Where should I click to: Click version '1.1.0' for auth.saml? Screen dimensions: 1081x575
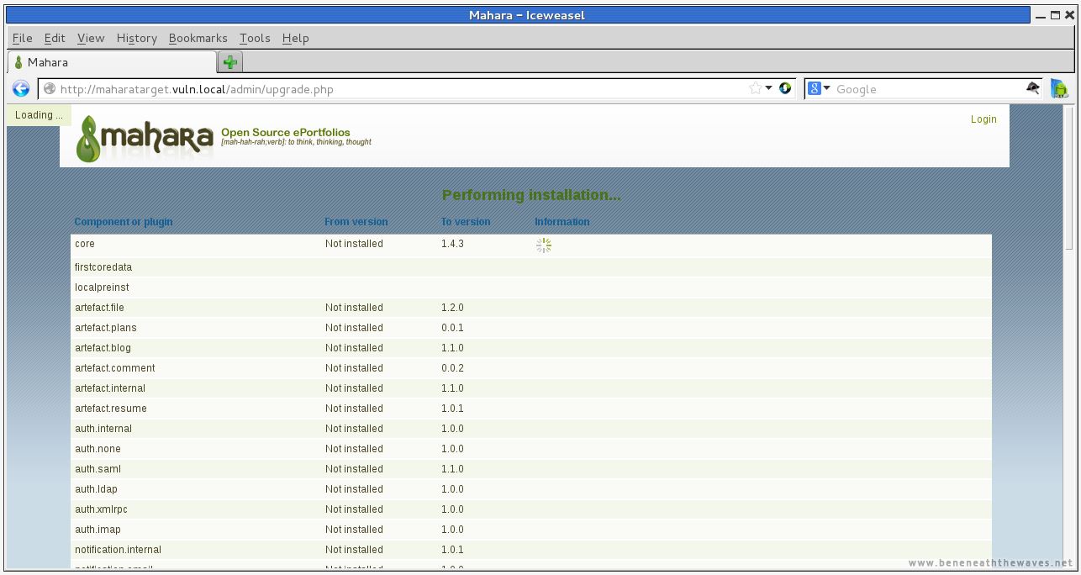coord(452,469)
